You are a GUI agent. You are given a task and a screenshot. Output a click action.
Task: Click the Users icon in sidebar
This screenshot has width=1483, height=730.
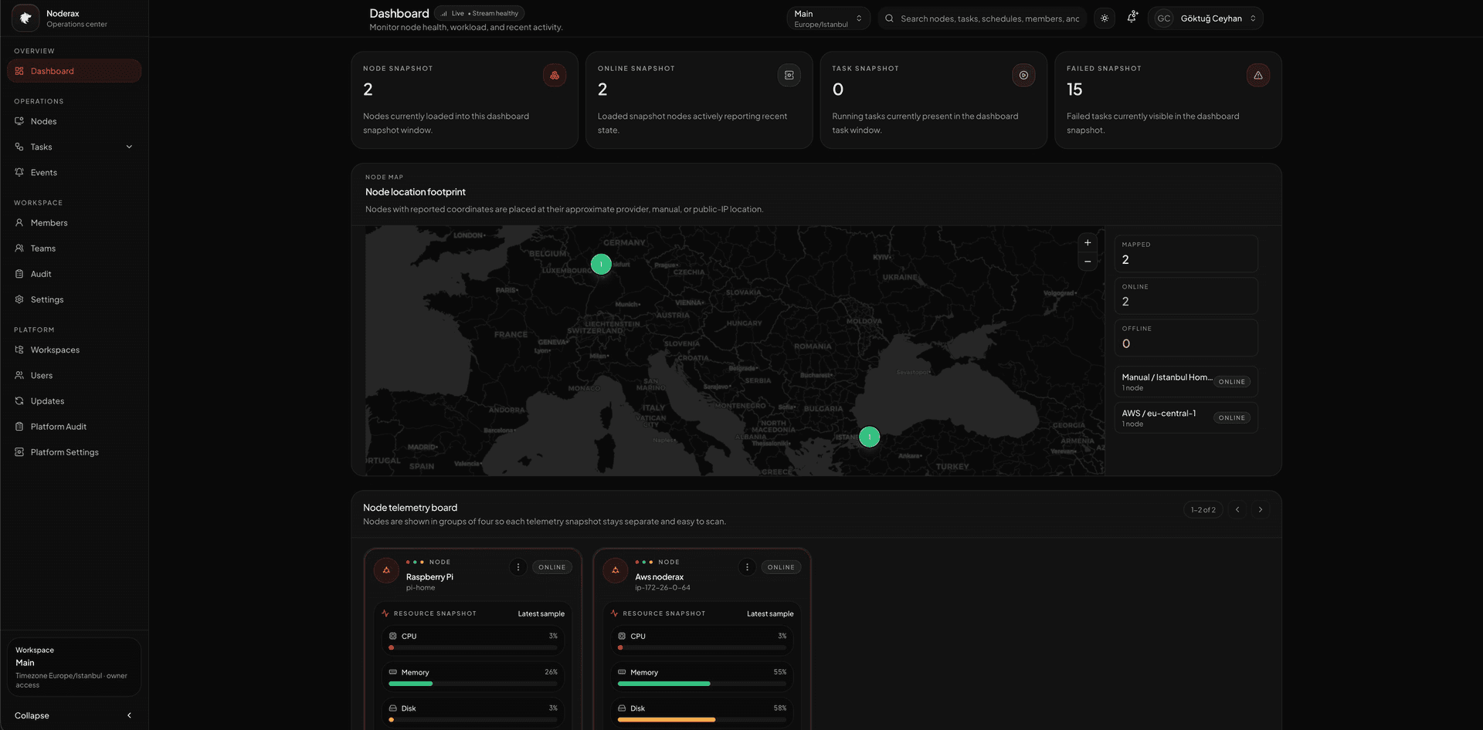click(19, 375)
